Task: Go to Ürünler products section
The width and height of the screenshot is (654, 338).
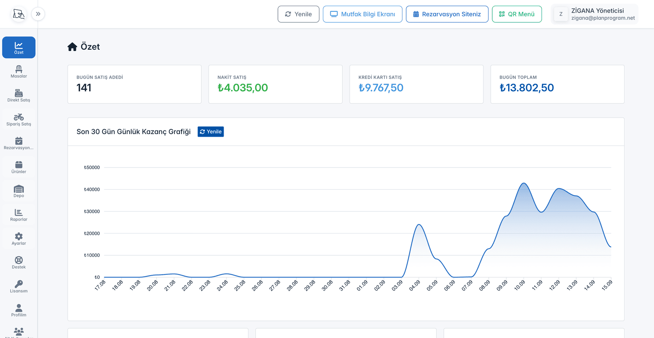Action: point(19,167)
